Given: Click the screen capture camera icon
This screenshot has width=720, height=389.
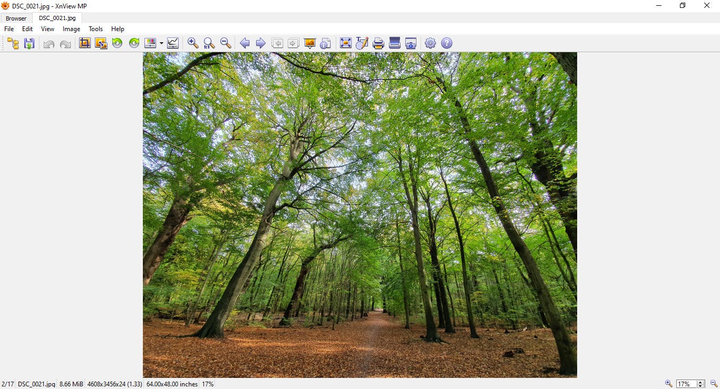Looking at the screenshot, I should [x=411, y=43].
